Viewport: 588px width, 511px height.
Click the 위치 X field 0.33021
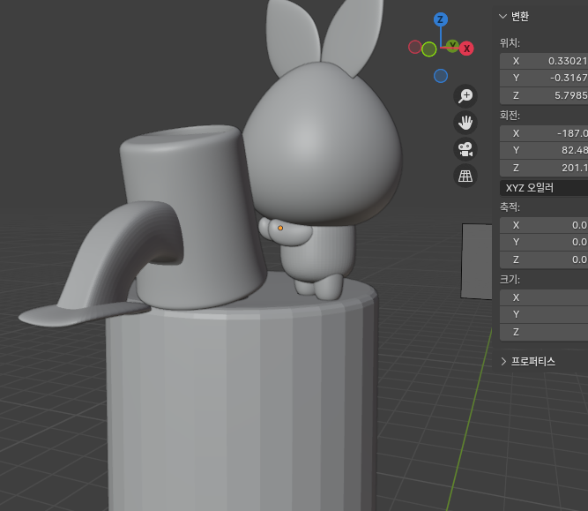(544, 61)
